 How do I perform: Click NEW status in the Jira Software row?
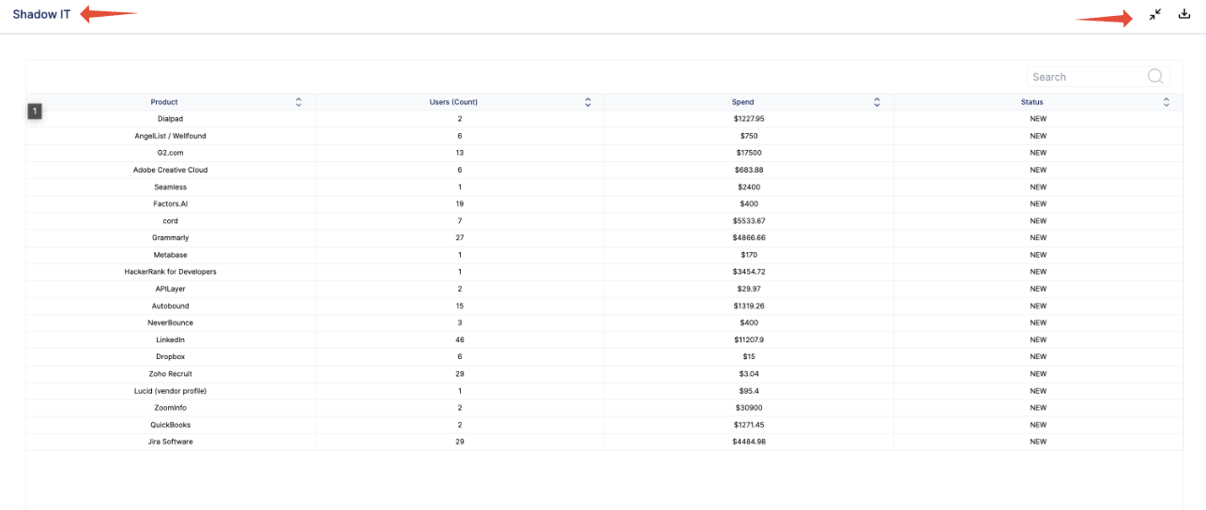point(1038,441)
